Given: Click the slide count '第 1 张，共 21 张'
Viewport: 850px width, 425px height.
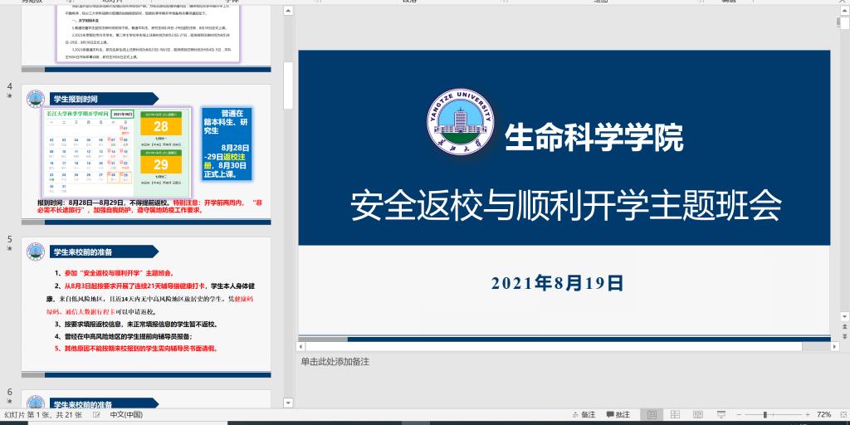Looking at the screenshot, I should coord(43,414).
